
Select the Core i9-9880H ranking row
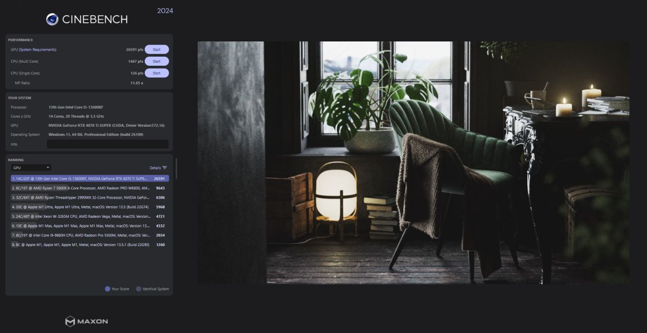click(x=90, y=235)
